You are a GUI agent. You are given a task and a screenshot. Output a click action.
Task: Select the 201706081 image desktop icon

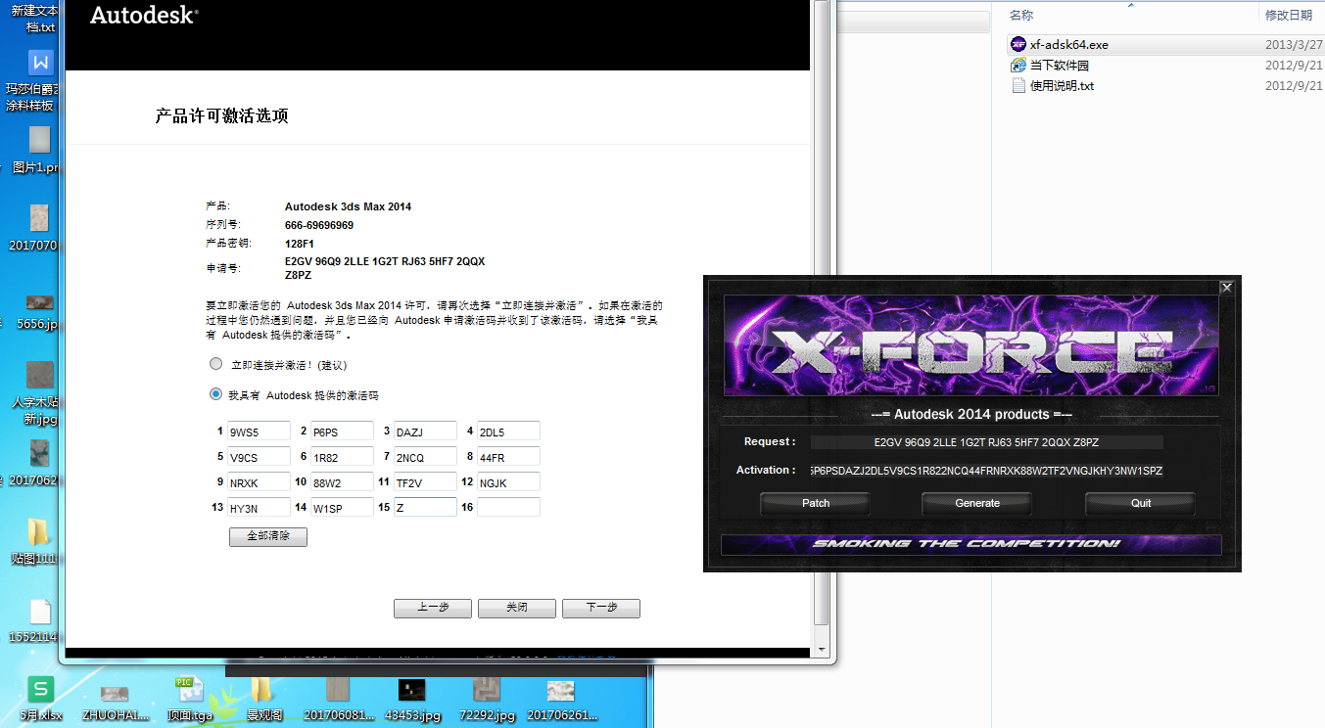338,689
